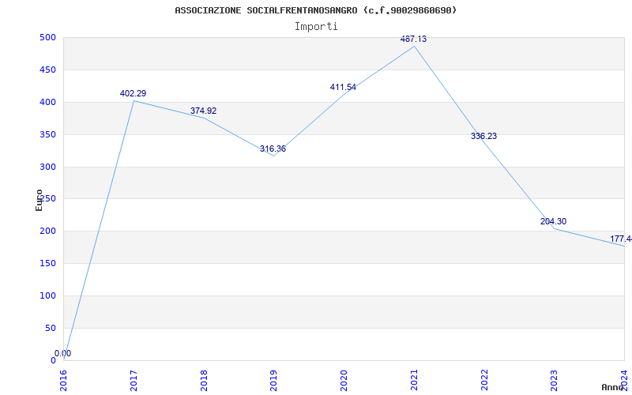This screenshot has height=395, width=632.
Task: Click the 150 y-axis tick label
Action: point(47,264)
